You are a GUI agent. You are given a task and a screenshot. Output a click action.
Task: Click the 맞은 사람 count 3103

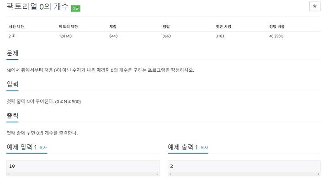point(220,36)
